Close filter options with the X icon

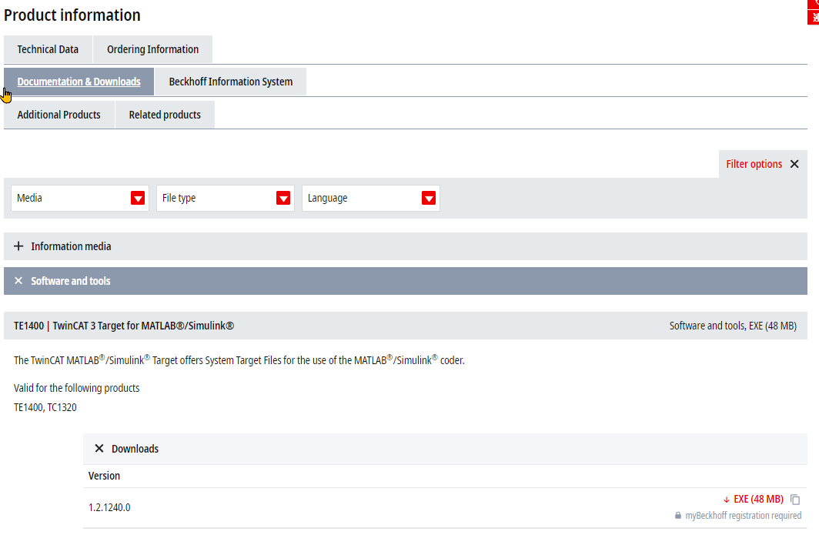(794, 164)
